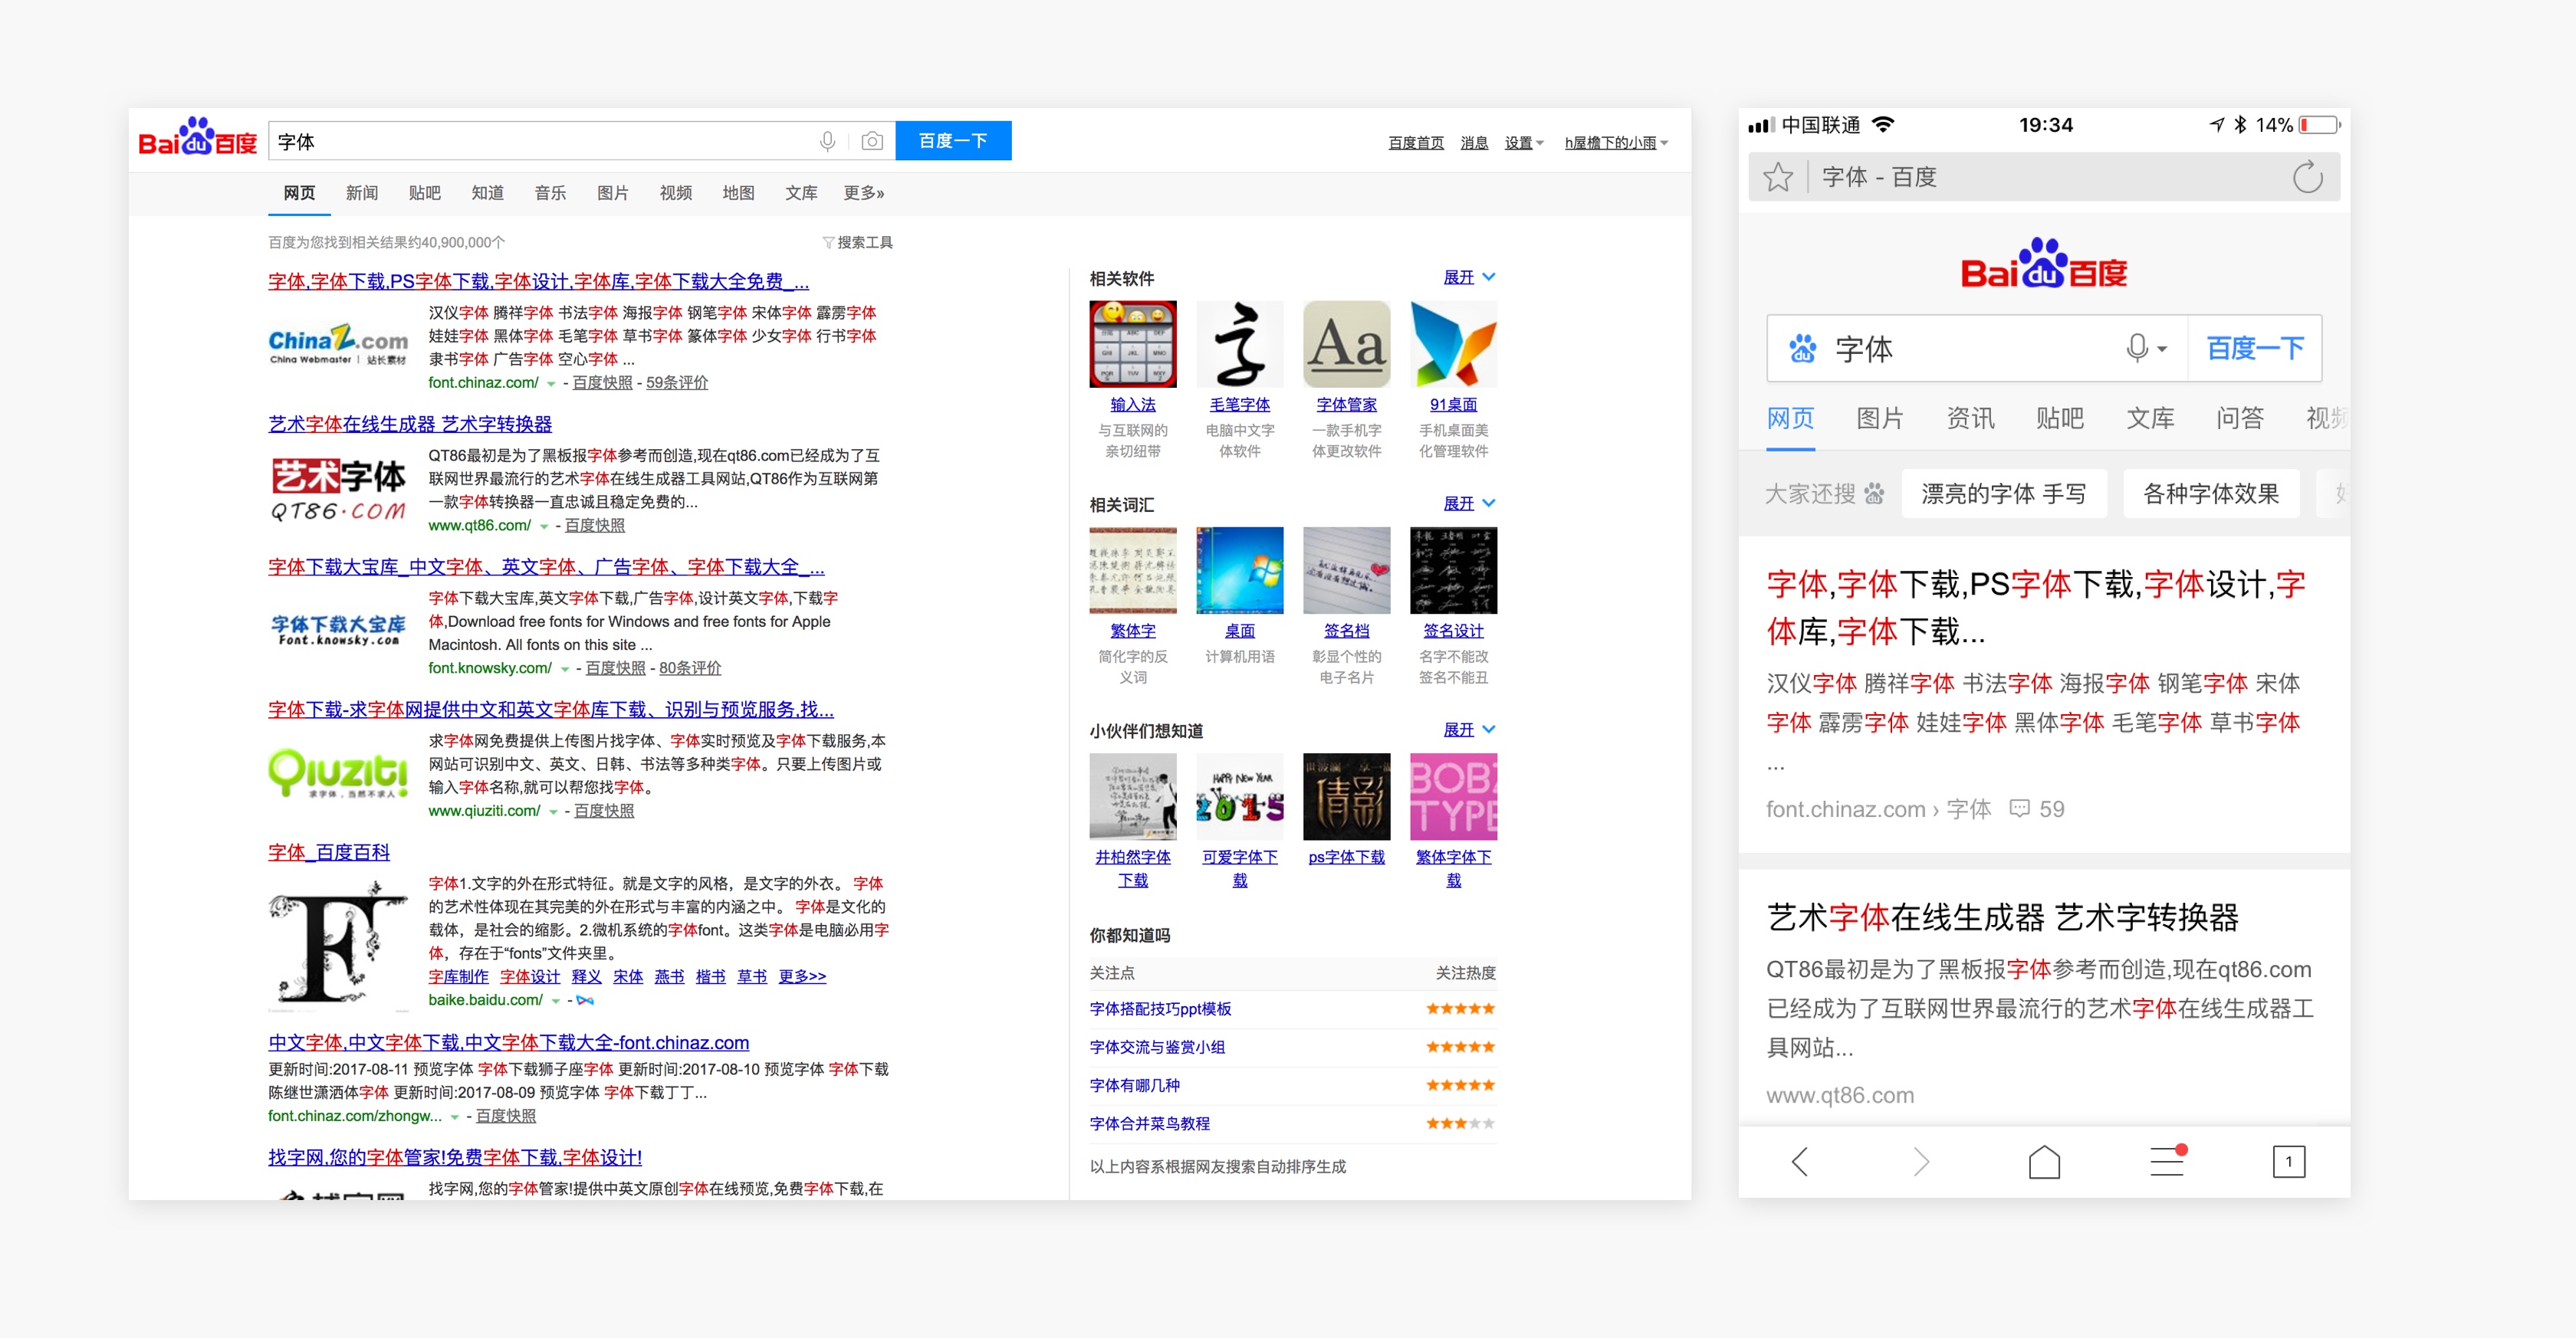
Task: Tap the mobile tabs counter icon
Action: pos(2288,1161)
